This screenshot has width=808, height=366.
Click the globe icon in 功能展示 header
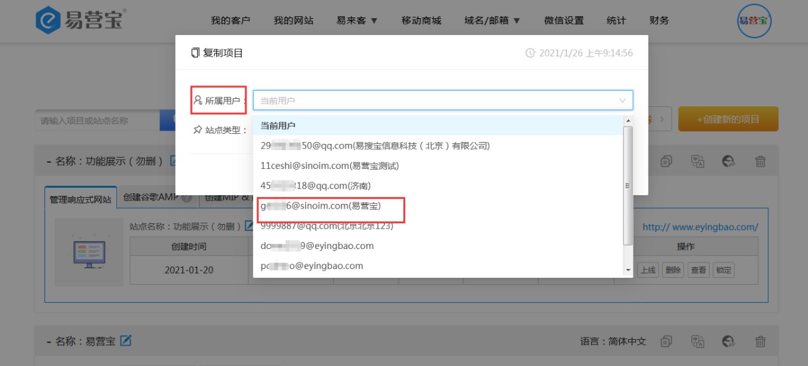pos(729,161)
